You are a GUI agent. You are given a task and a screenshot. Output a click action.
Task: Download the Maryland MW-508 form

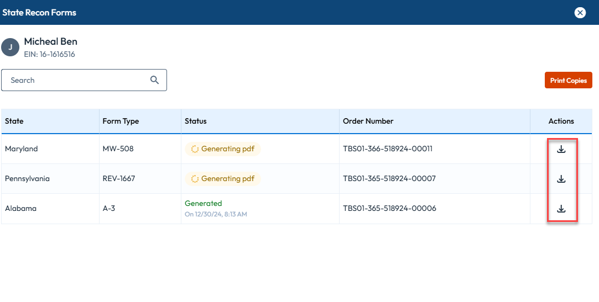561,149
